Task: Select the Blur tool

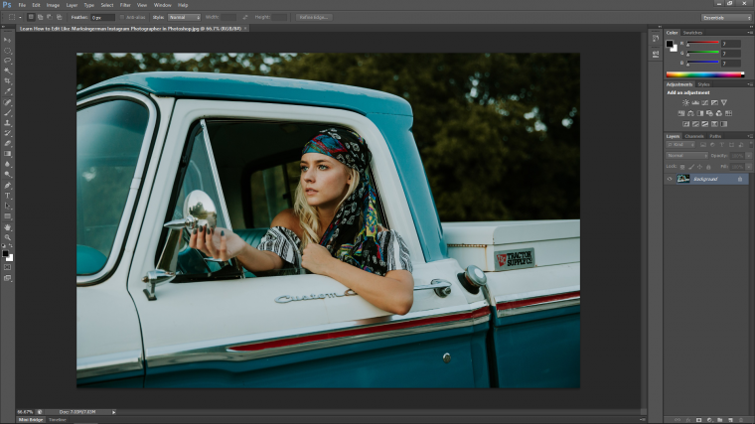Action: click(7, 165)
